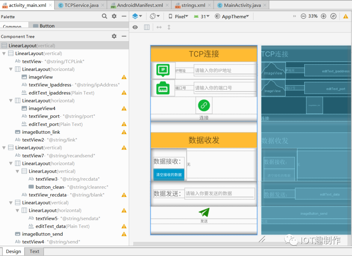Zoom in with the plus icon
The height and width of the screenshot is (256, 352).
(324, 16)
